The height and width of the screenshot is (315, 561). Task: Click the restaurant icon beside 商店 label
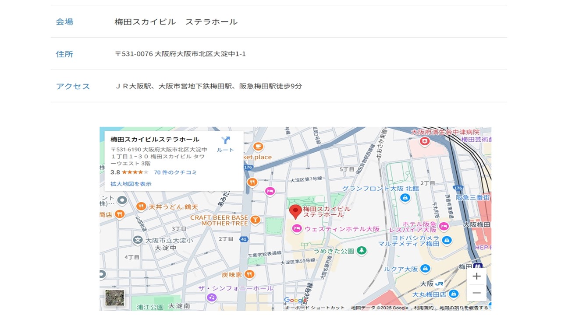120,214
